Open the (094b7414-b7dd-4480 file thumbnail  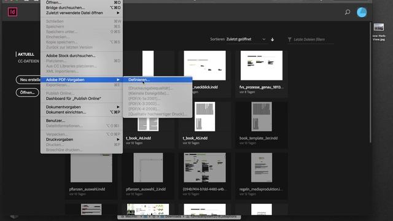204,168
